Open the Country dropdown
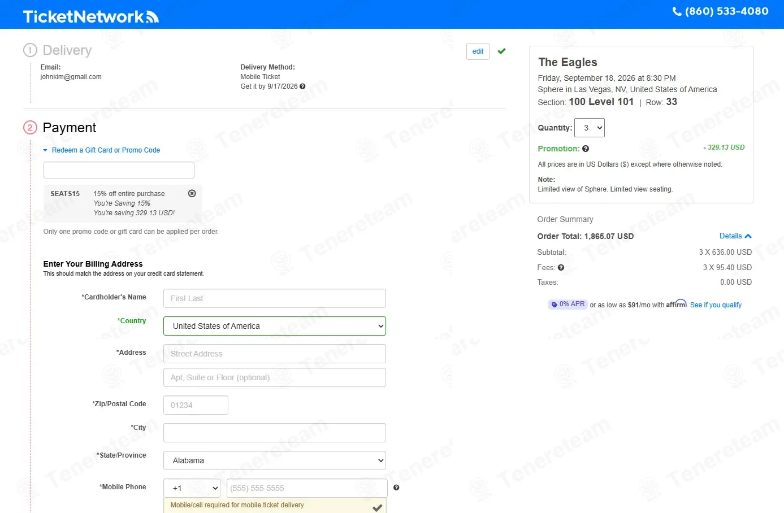This screenshot has width=784, height=513. (275, 326)
